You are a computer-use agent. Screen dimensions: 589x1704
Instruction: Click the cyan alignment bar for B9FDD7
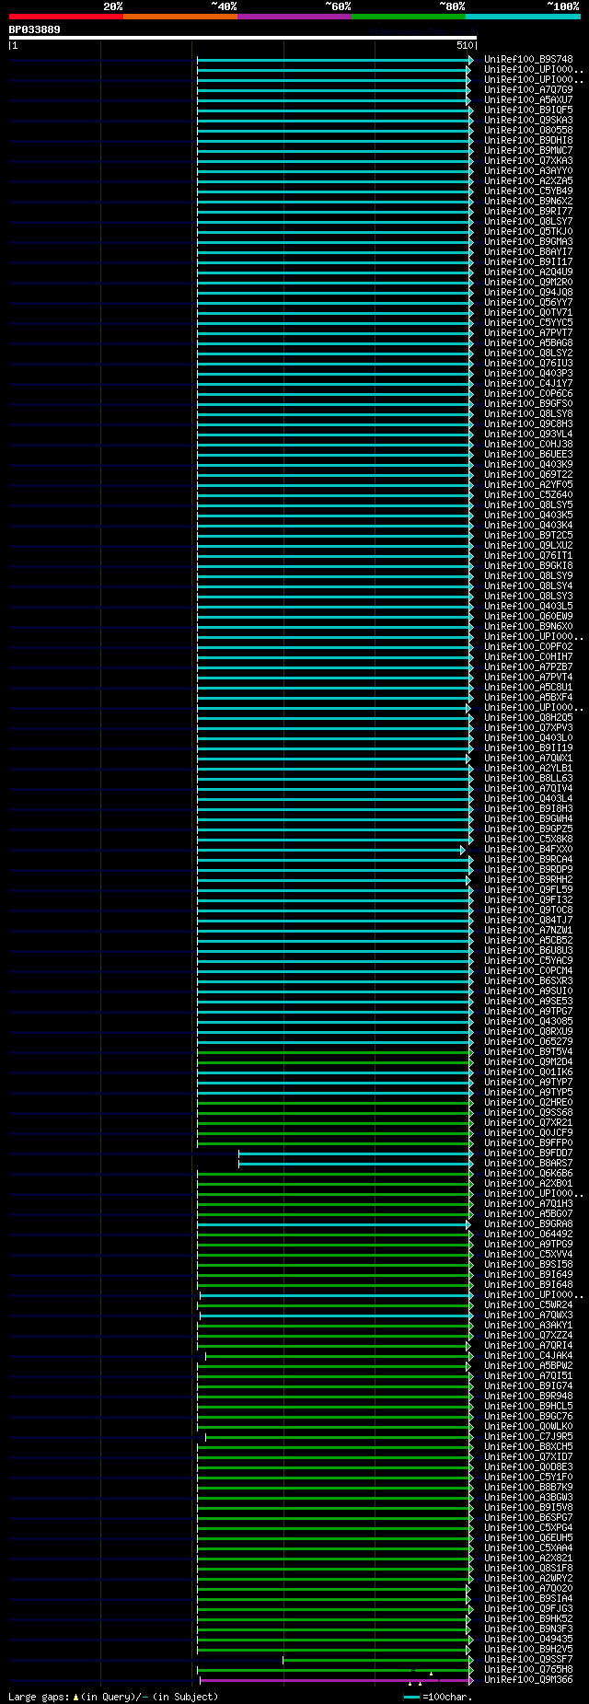(355, 1153)
